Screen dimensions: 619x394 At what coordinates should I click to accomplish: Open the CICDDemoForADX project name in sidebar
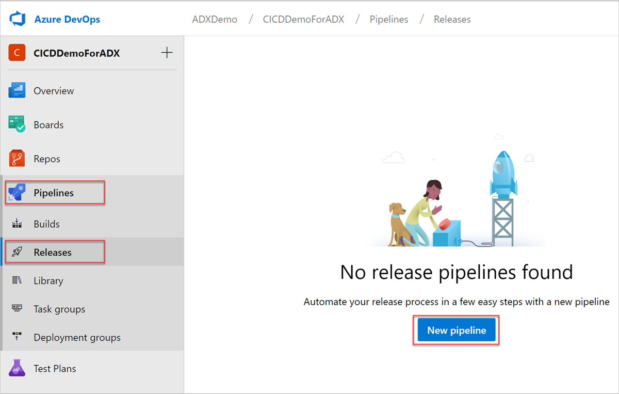tap(76, 53)
